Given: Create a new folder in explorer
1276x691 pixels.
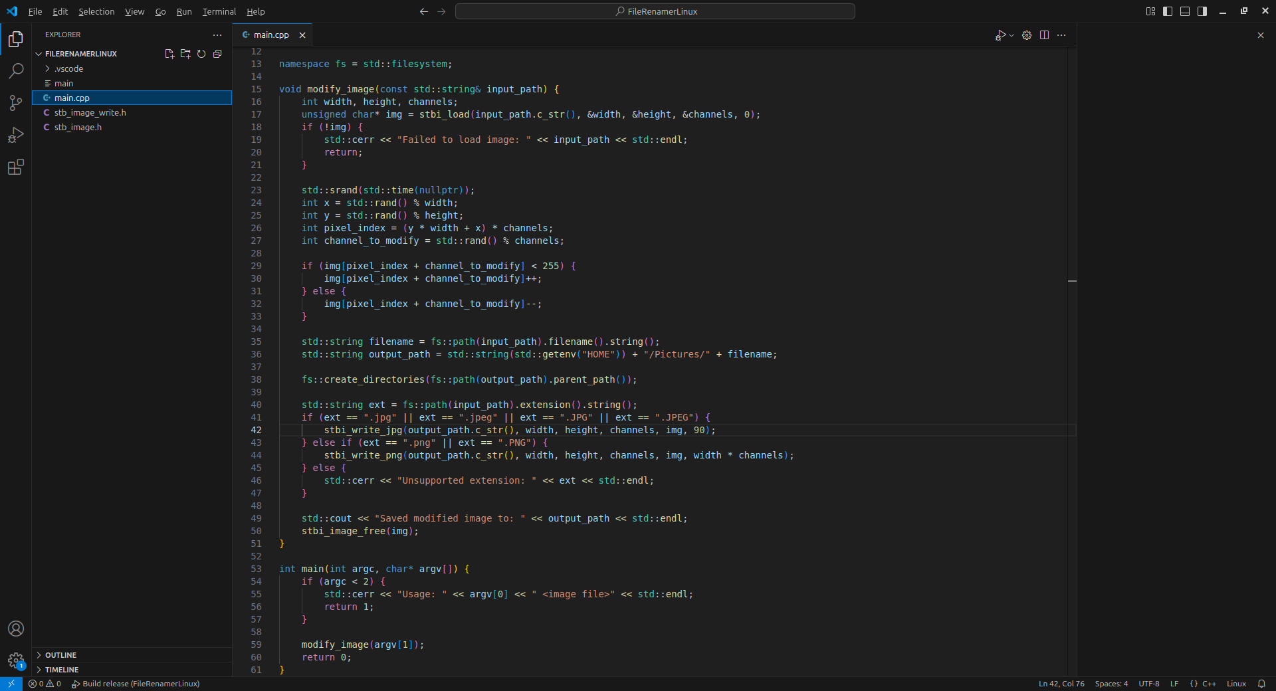Looking at the screenshot, I should (185, 54).
